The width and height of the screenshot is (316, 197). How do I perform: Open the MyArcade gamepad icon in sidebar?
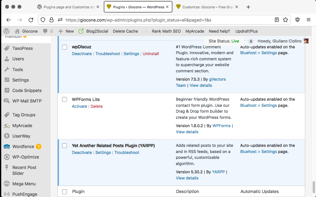coord(7,126)
